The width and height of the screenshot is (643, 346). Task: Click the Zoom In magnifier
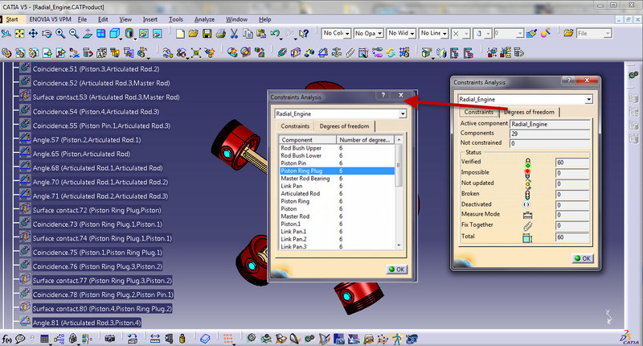pyautogui.click(x=60, y=34)
